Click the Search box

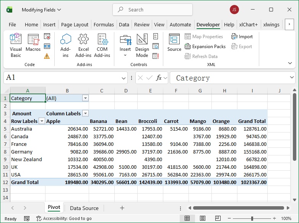pos(153,10)
